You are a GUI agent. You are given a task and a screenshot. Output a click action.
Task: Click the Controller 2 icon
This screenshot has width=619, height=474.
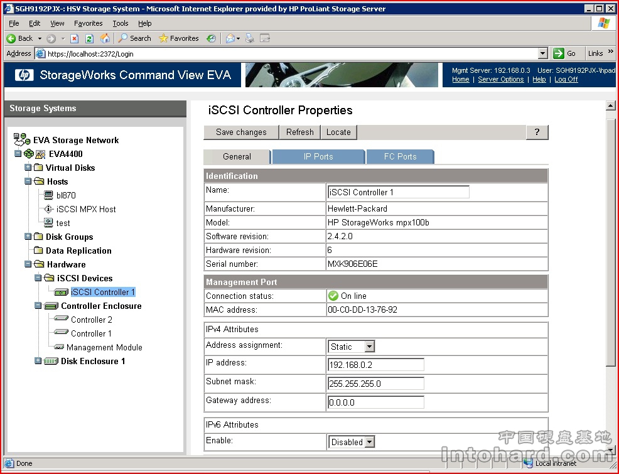[x=61, y=318]
